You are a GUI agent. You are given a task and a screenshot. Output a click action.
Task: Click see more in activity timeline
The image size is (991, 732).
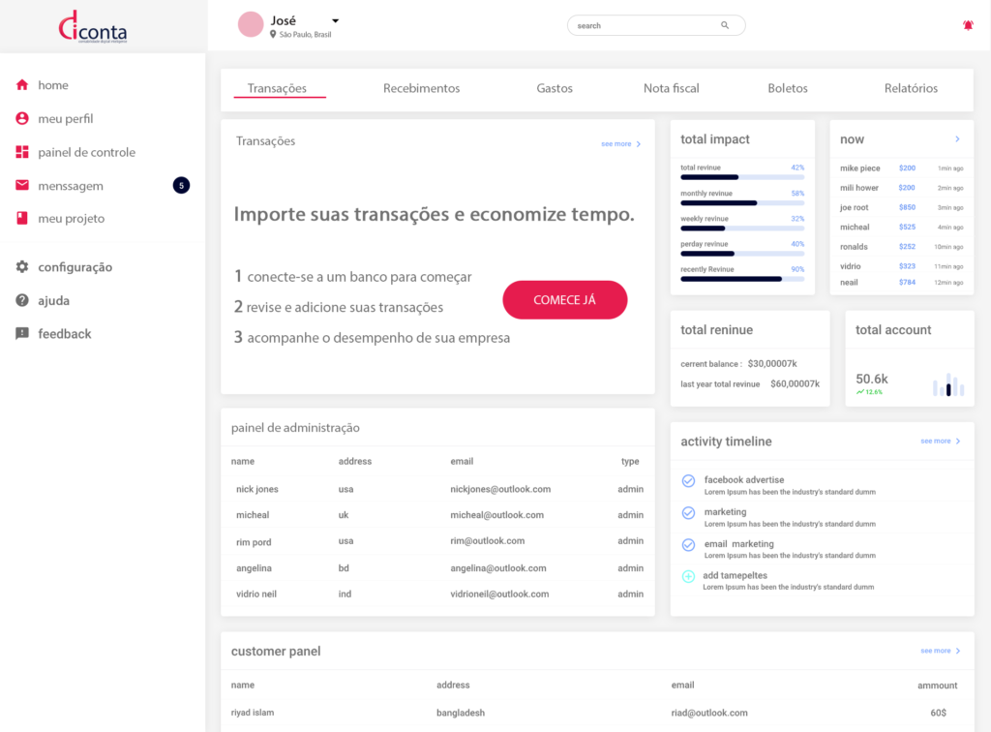pyautogui.click(x=941, y=442)
